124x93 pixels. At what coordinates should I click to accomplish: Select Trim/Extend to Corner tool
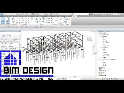pyautogui.click(x=44, y=22)
